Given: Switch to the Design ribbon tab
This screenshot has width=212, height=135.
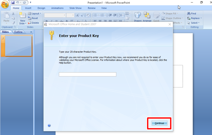Looking at the screenshot, I should 41,8.
